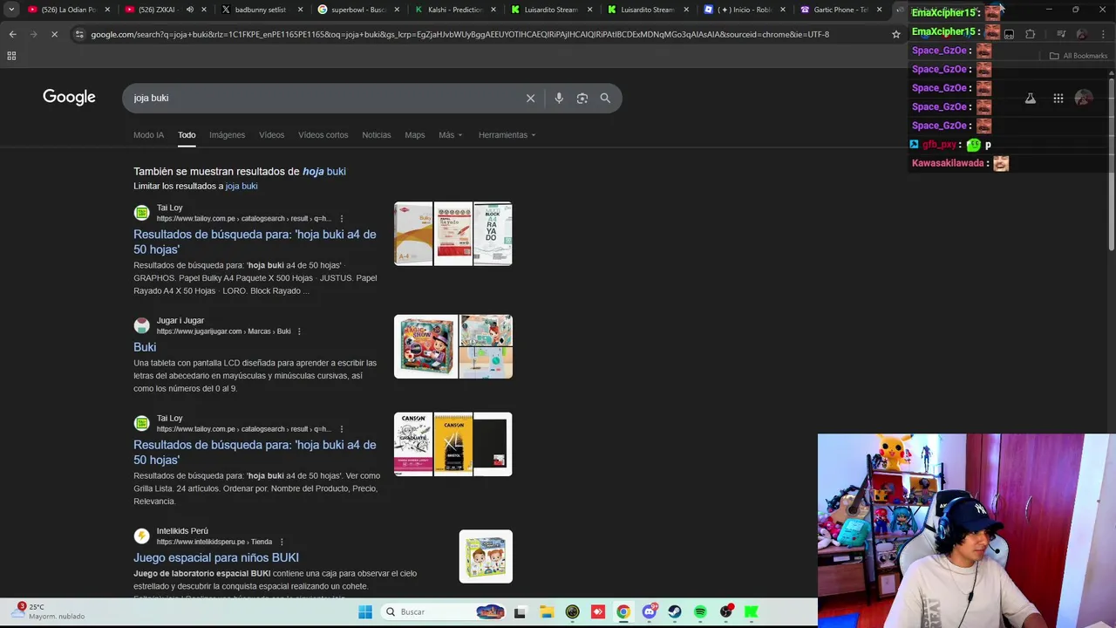1116x628 pixels.
Task: Select Modo IA search mode
Action: (148, 135)
